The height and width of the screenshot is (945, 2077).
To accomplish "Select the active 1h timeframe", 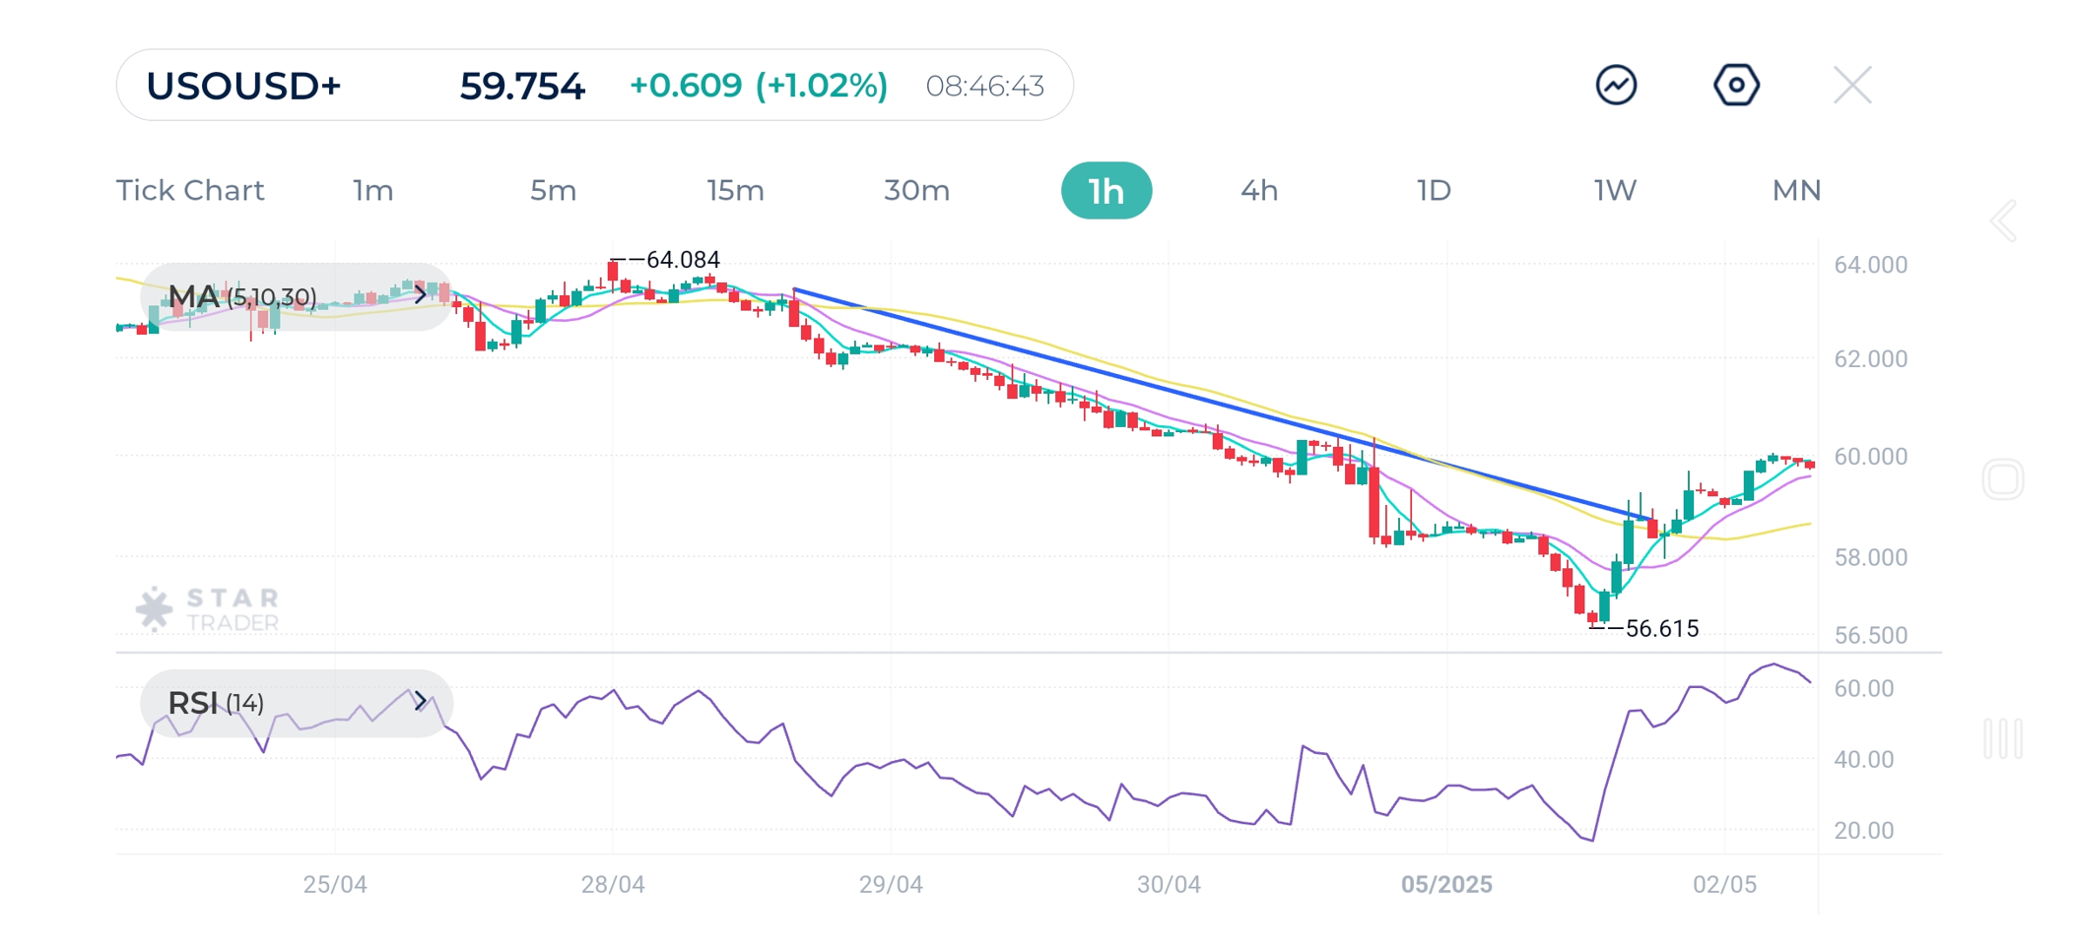I will click(1105, 190).
